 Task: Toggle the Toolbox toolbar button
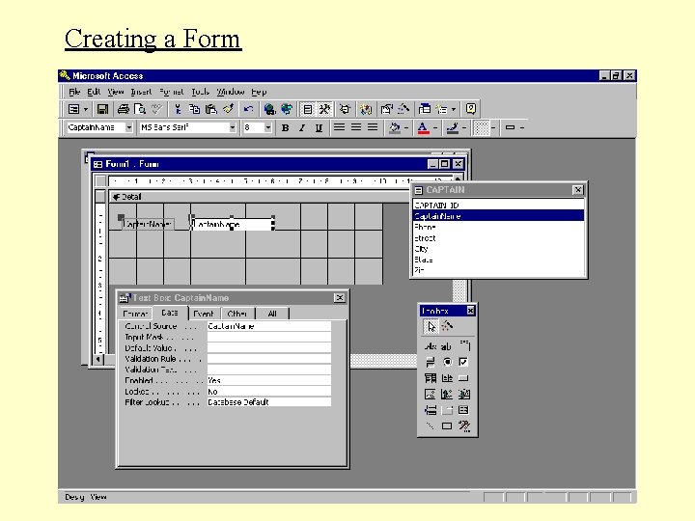[x=324, y=109]
